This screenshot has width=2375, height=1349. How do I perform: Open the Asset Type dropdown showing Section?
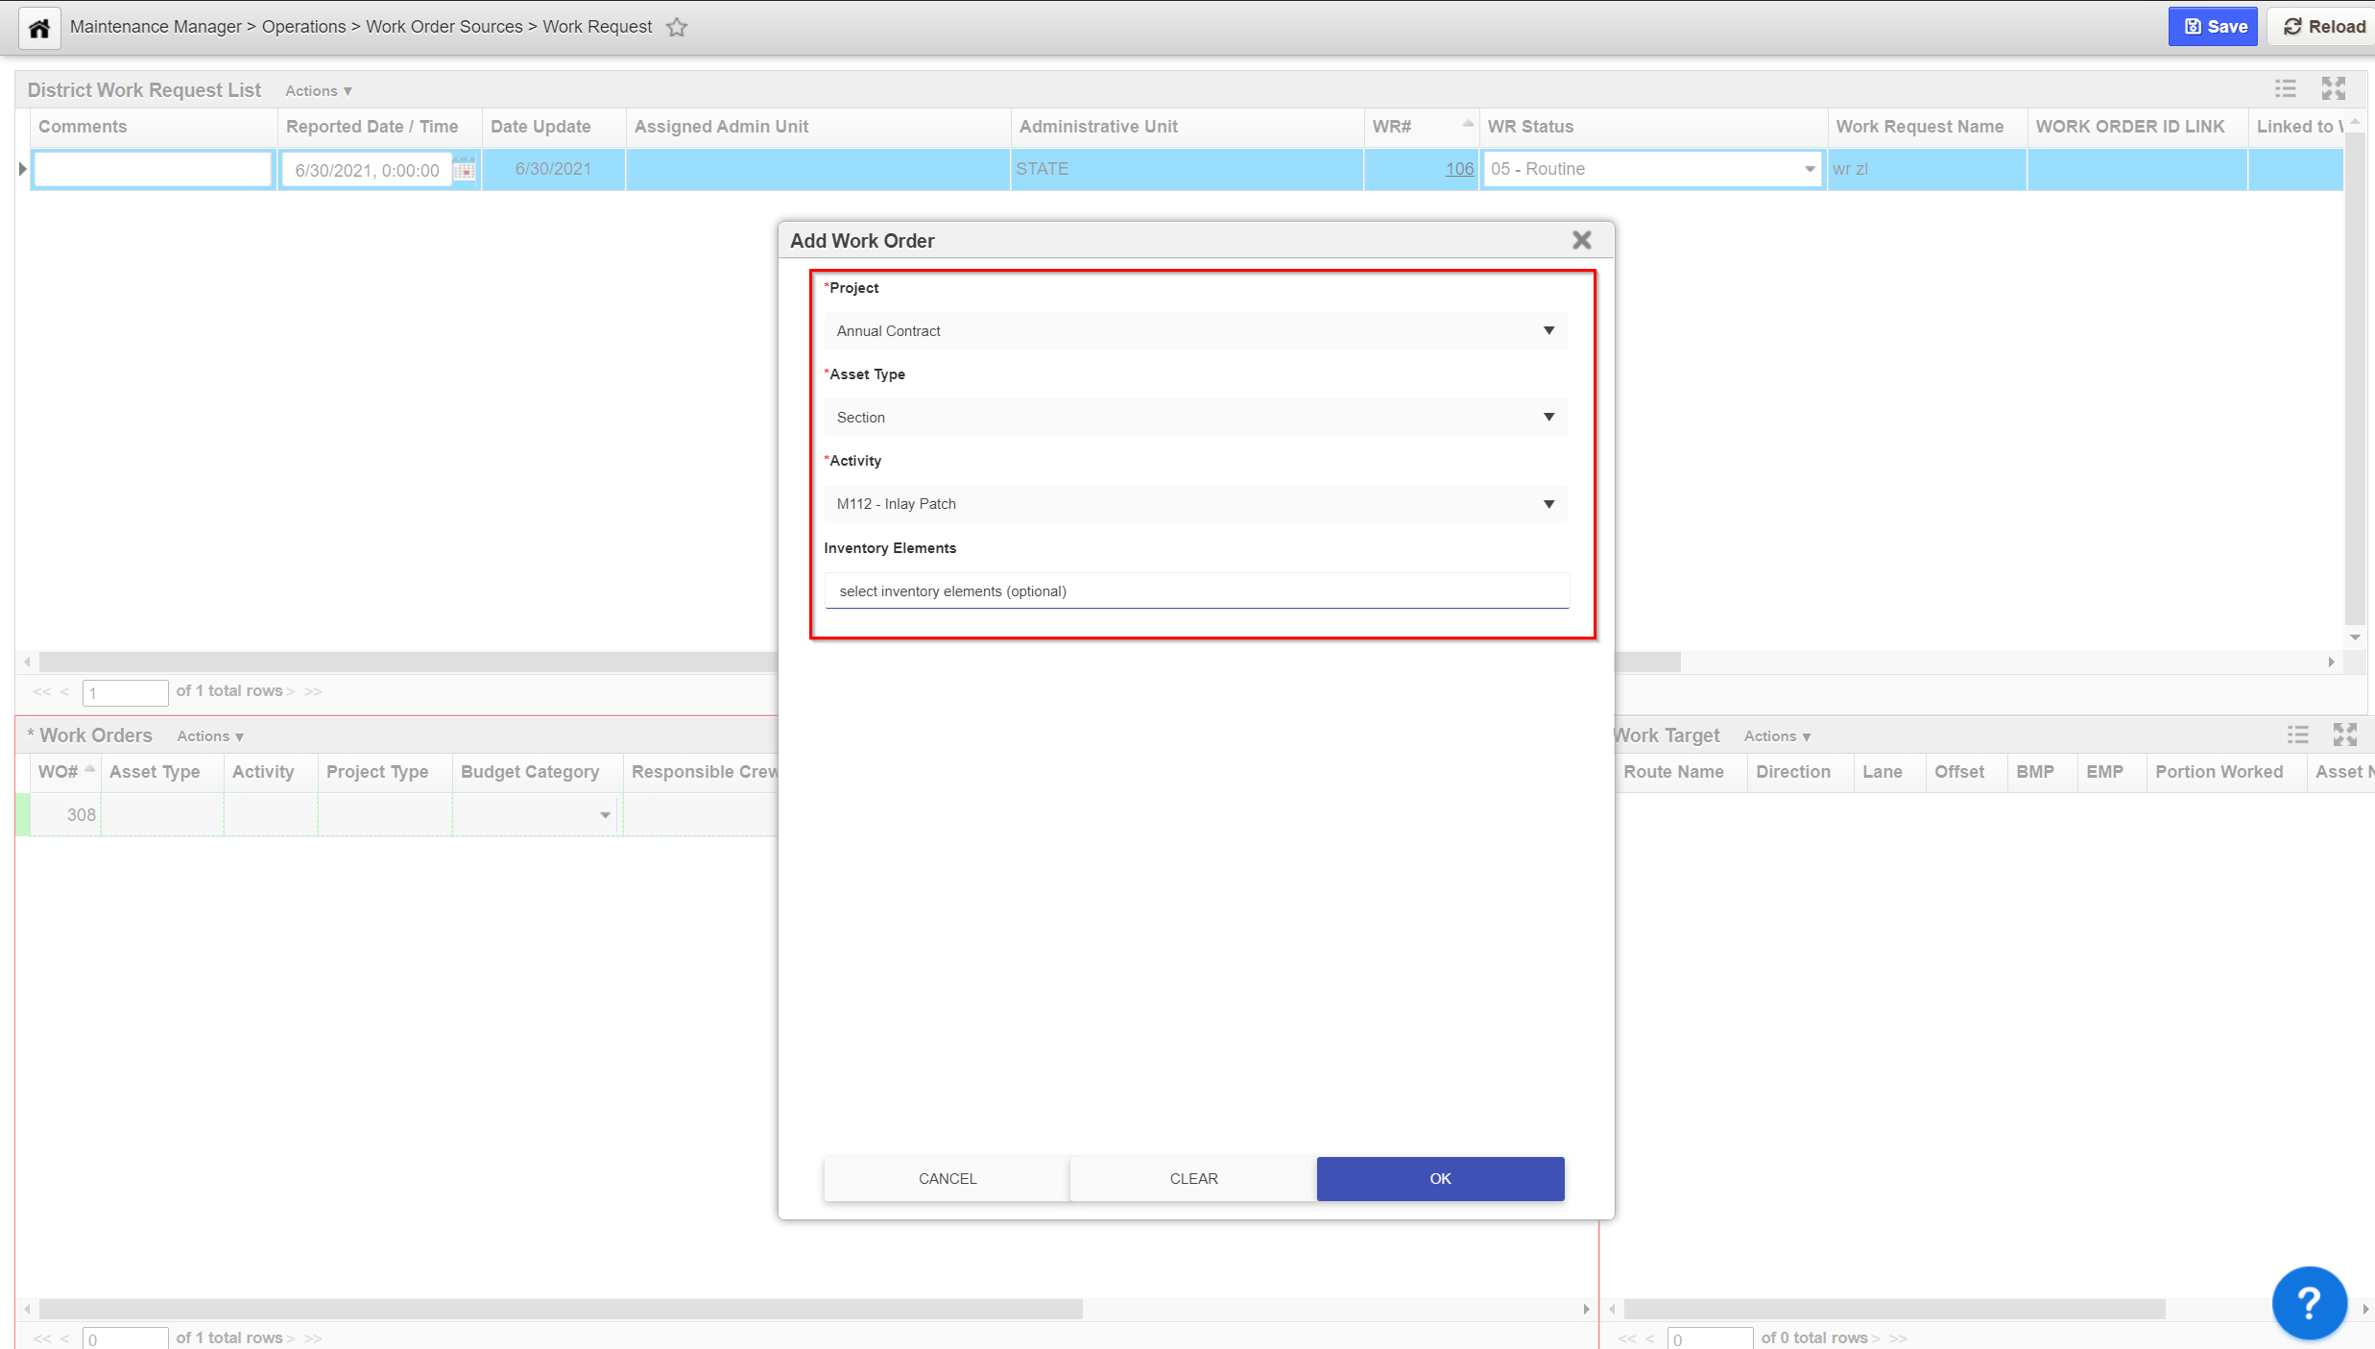pyautogui.click(x=1194, y=417)
